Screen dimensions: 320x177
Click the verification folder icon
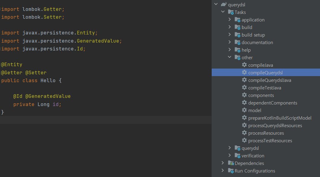pyautogui.click(x=237, y=156)
